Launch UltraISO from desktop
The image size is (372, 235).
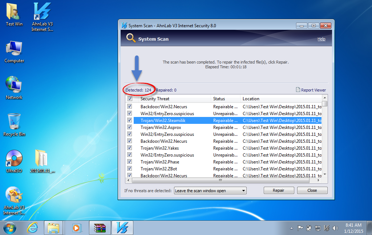pos(14,161)
